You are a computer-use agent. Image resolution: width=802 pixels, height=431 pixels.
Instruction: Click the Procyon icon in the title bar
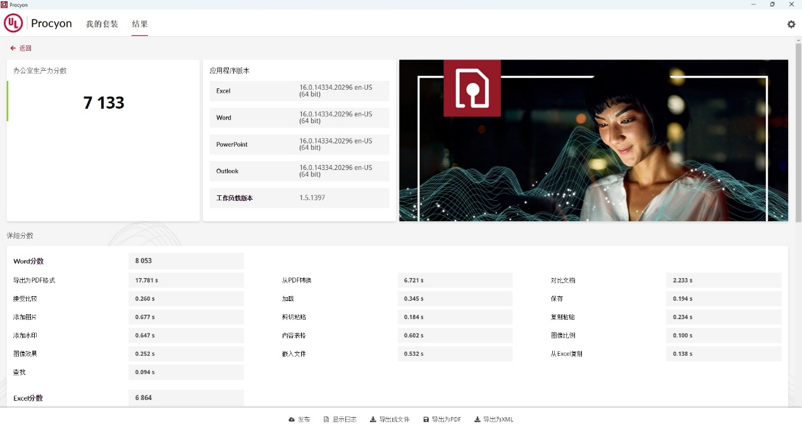coord(4,4)
